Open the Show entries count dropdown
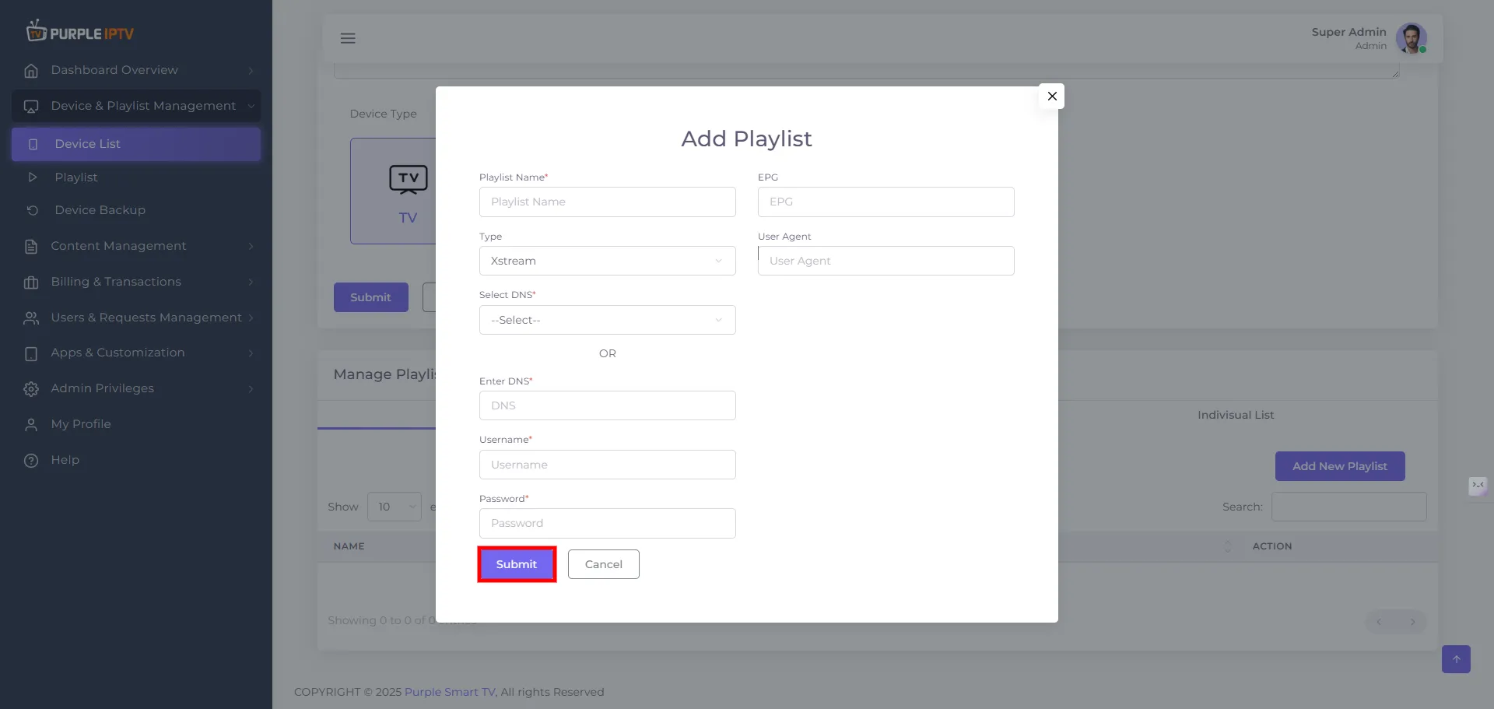This screenshot has height=709, width=1494. [395, 507]
